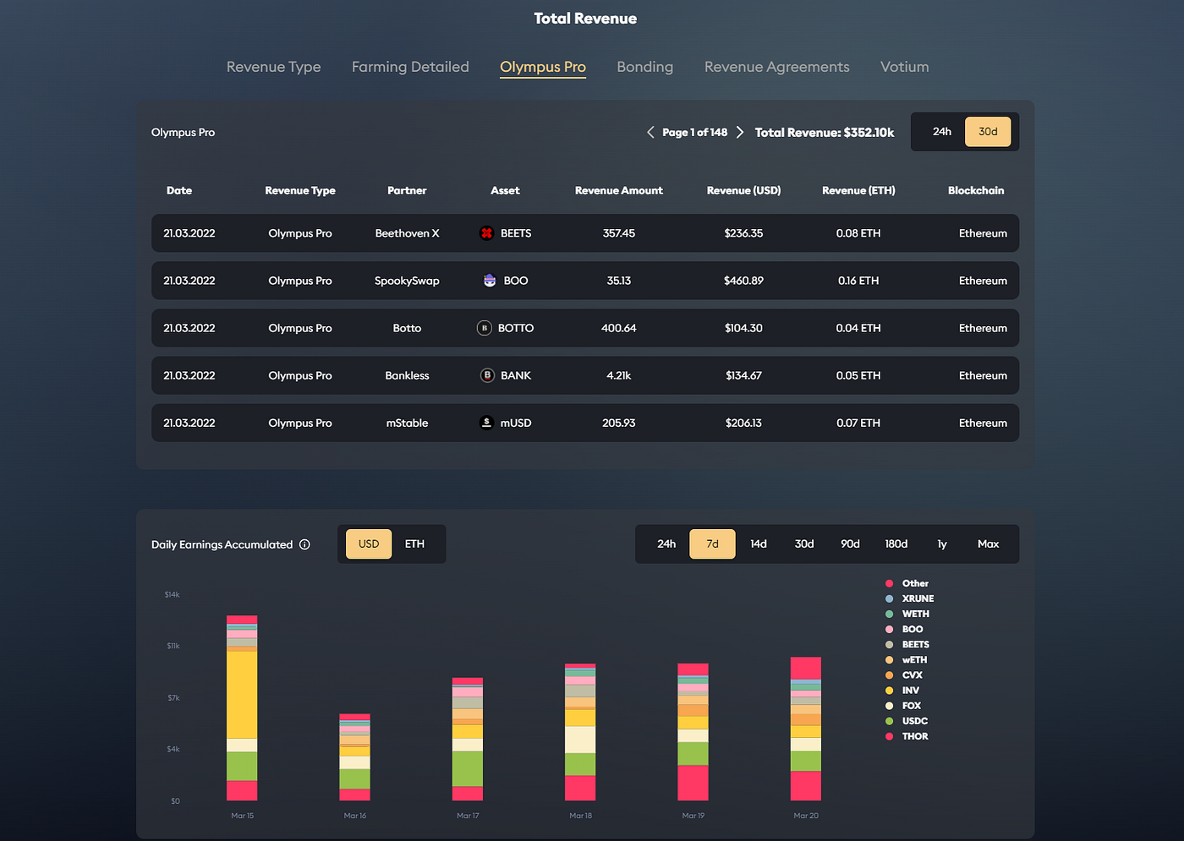This screenshot has width=1184, height=841.
Task: Toggle the BEETS legend swatch
Action: click(x=889, y=645)
